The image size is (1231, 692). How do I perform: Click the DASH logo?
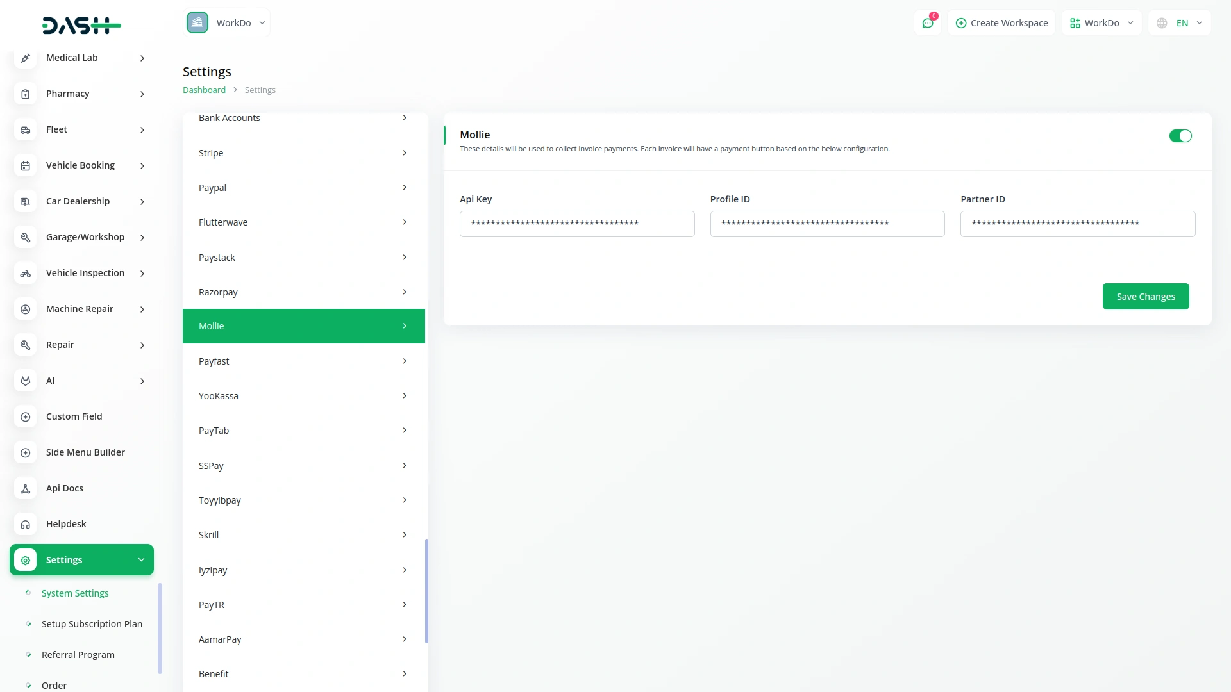pyautogui.click(x=81, y=26)
